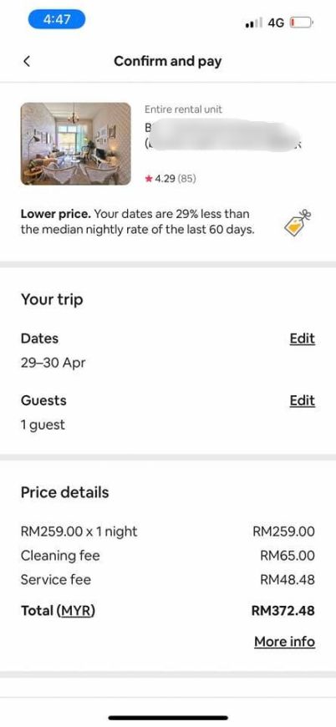Tap the blue 4:47 time pill

point(57,19)
